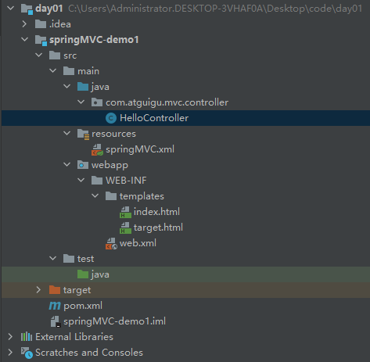Expand Scratches and Consoles node
This screenshot has height=362, width=370.
pyautogui.click(x=10, y=353)
